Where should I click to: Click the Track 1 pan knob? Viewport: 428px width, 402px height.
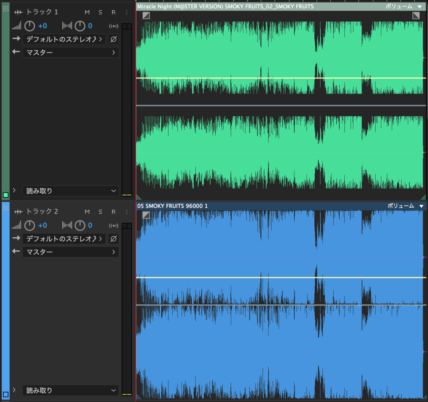(x=80, y=26)
